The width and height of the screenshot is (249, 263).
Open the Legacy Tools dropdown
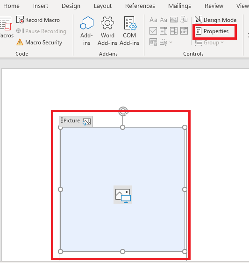(x=166, y=42)
